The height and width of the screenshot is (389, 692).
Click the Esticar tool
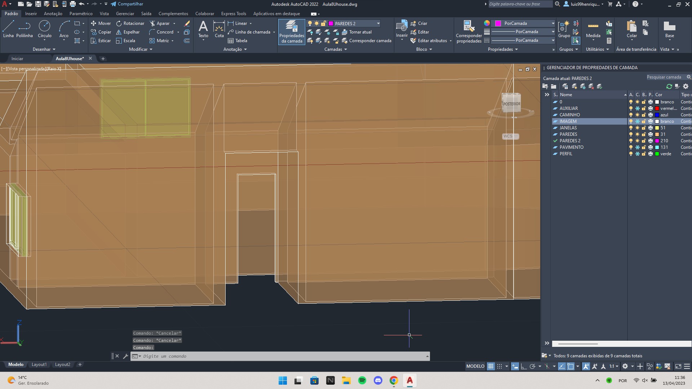click(101, 41)
